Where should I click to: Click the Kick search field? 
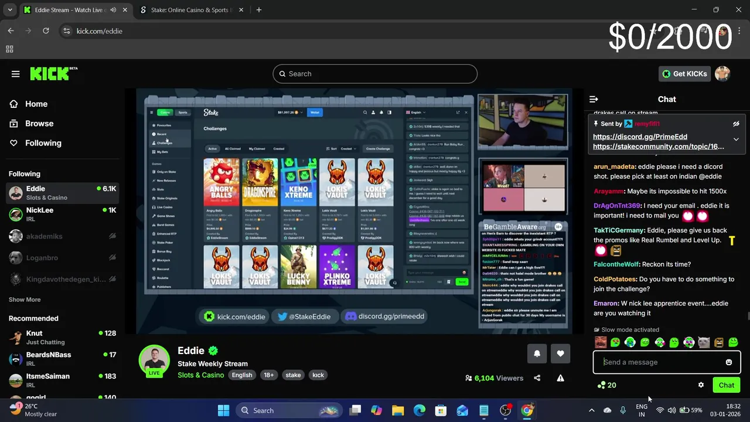(375, 74)
